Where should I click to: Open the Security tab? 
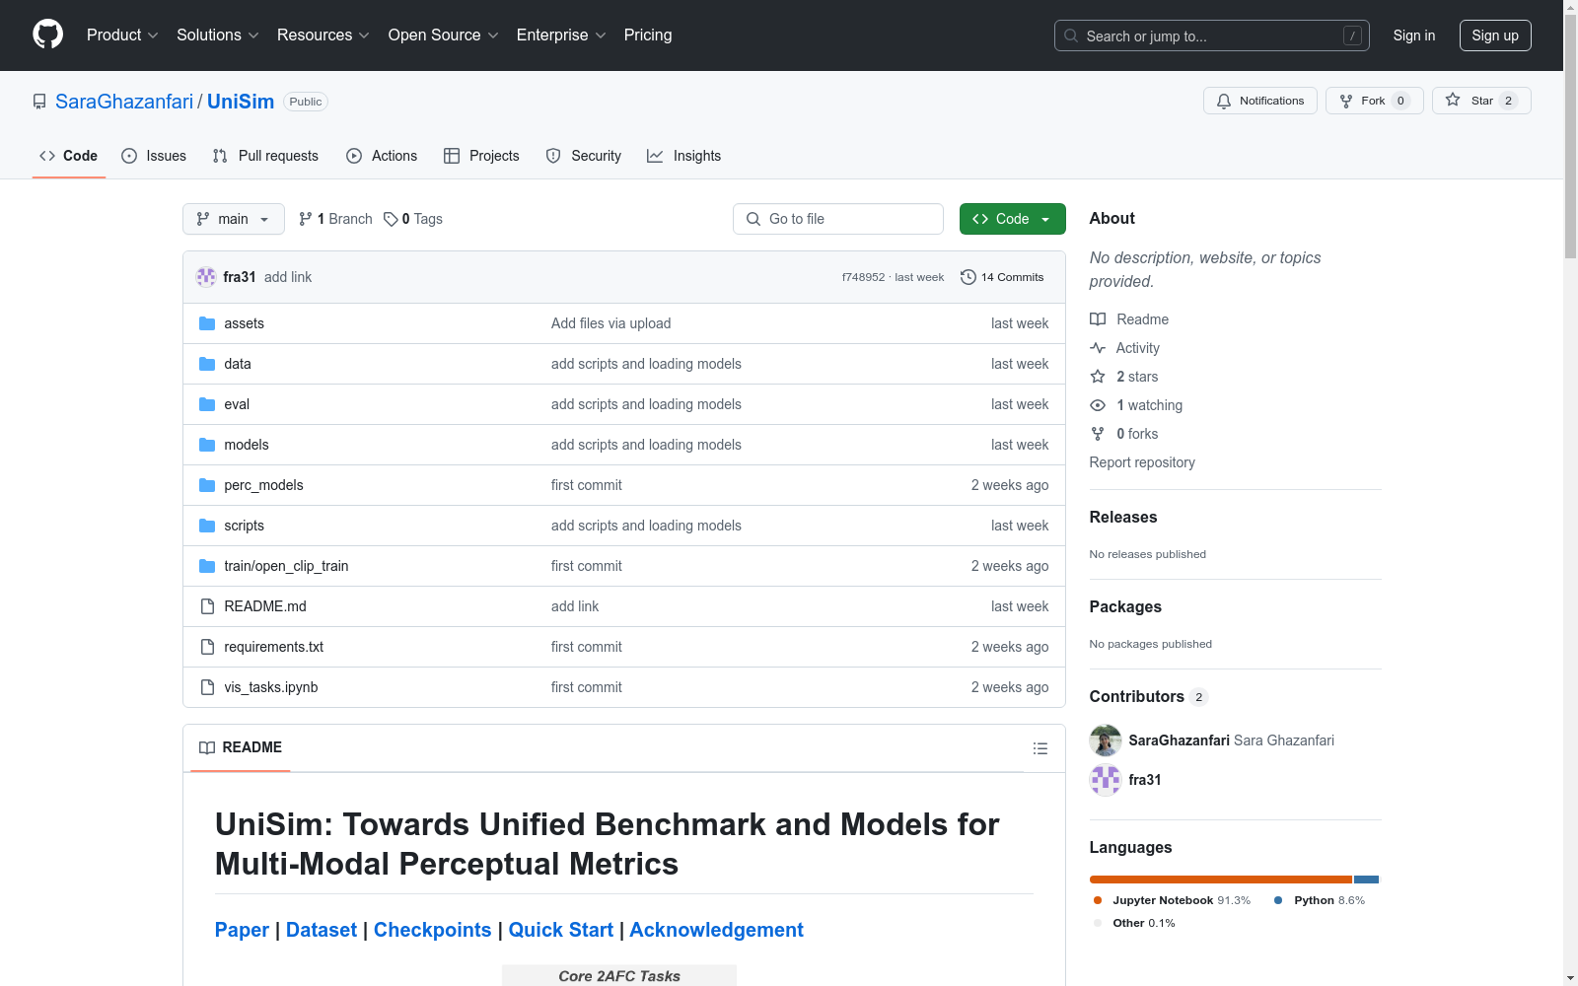584,156
